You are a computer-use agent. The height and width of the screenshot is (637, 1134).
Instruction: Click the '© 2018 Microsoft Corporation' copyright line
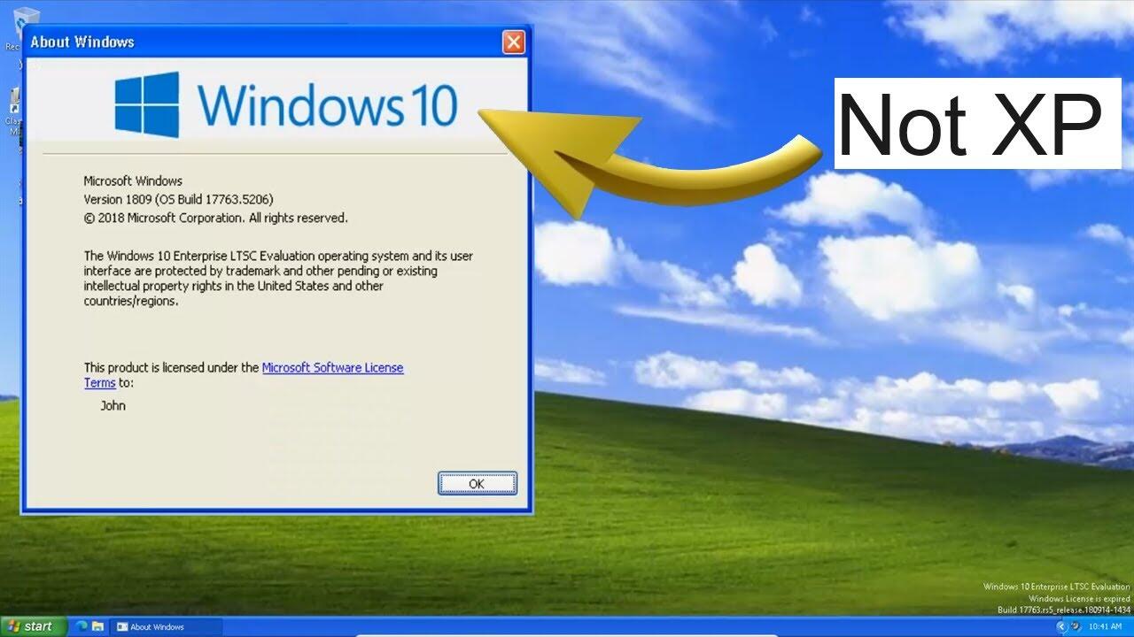[215, 218]
